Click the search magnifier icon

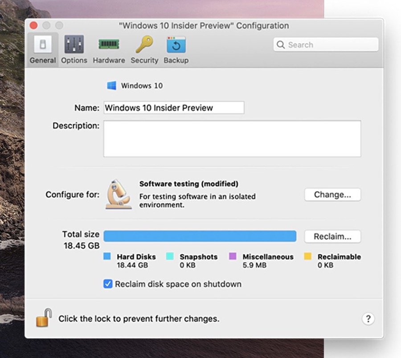tap(281, 45)
